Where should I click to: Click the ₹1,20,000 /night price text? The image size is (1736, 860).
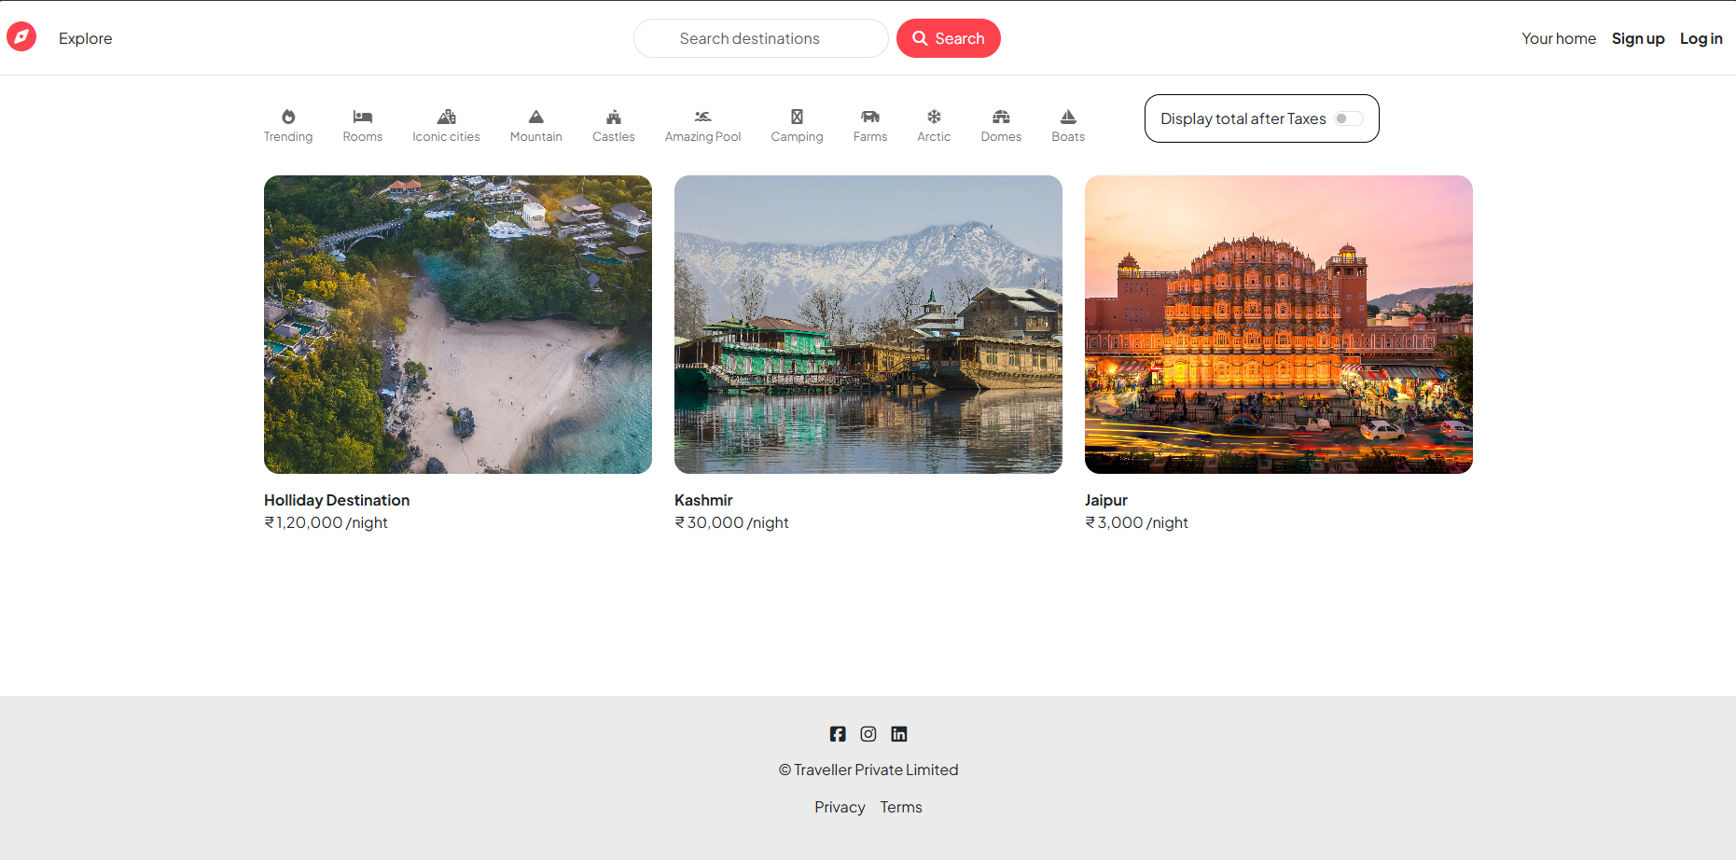pyautogui.click(x=326, y=522)
